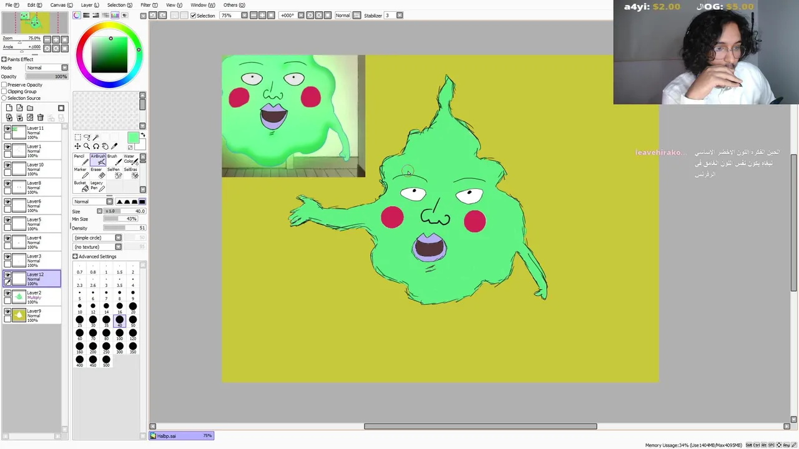This screenshot has width=799, height=449.
Task: Select brush size 40 preset
Action: coord(119,321)
